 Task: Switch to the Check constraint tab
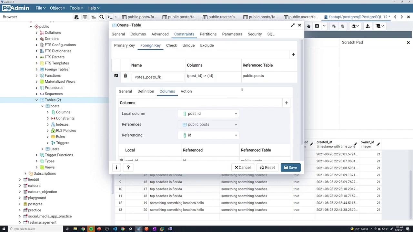pyautogui.click(x=172, y=45)
